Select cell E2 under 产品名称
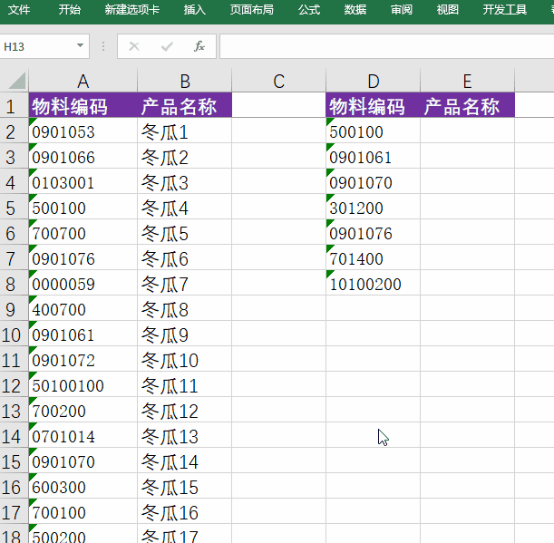Viewport: 554px width, 543px height. (x=467, y=131)
